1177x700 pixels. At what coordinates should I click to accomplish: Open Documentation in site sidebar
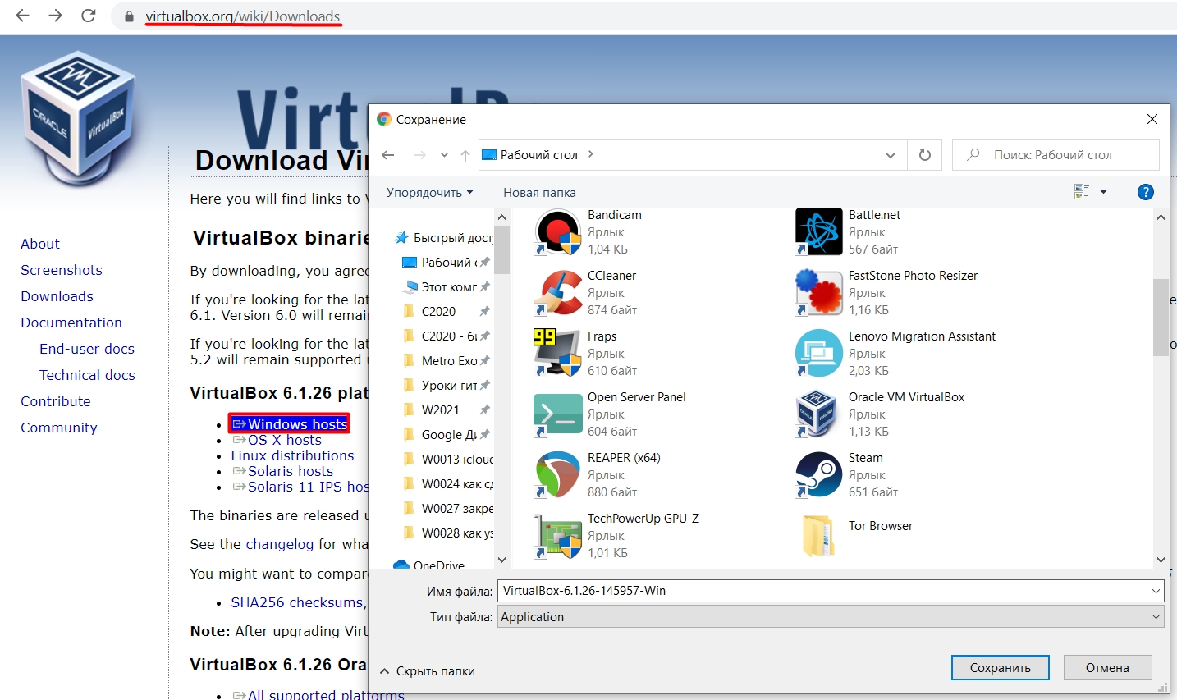[x=71, y=323]
